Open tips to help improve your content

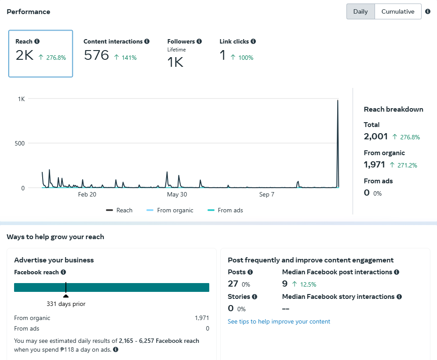(x=279, y=321)
